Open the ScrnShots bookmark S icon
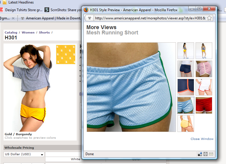This screenshot has height=164, width=226. (47, 10)
